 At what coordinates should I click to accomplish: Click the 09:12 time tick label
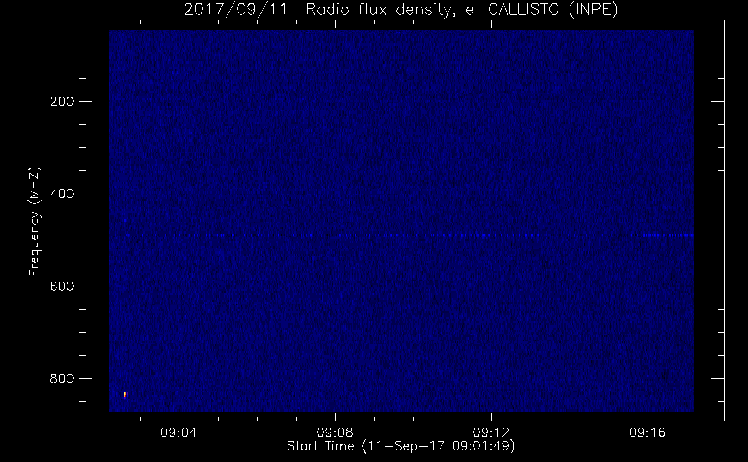(491, 433)
